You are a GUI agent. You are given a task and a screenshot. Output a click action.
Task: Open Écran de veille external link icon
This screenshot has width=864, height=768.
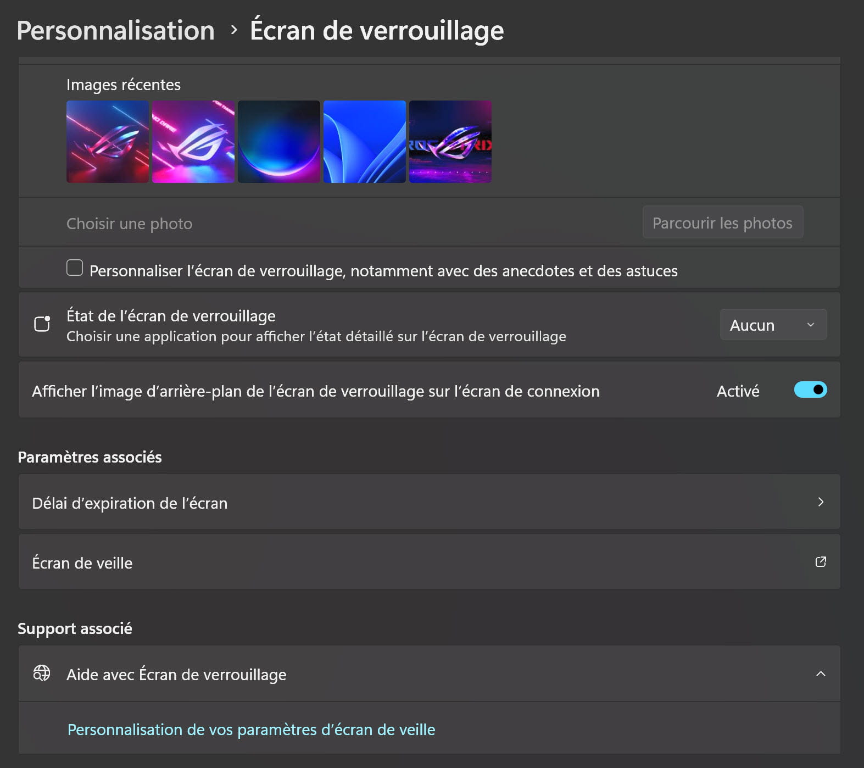tap(821, 561)
